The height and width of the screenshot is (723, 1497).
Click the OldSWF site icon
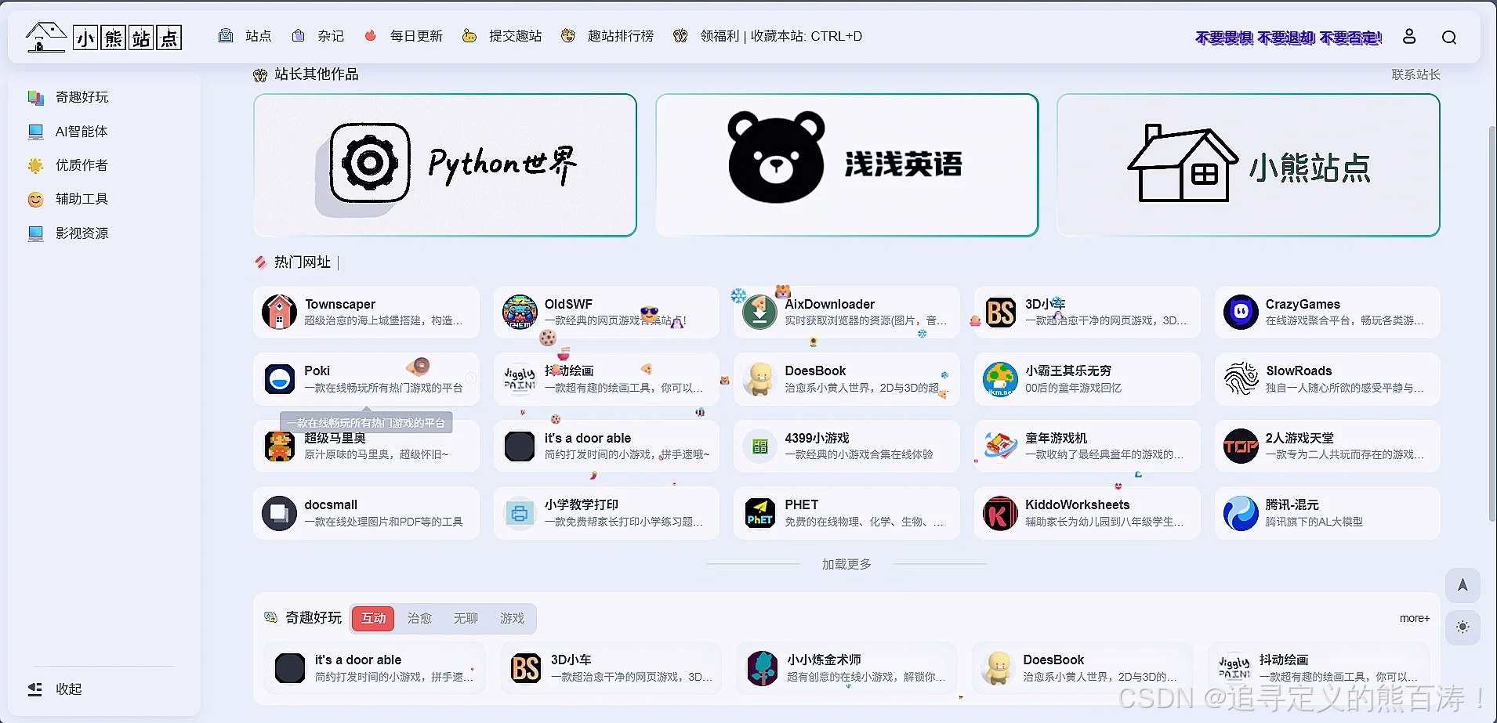tap(520, 312)
